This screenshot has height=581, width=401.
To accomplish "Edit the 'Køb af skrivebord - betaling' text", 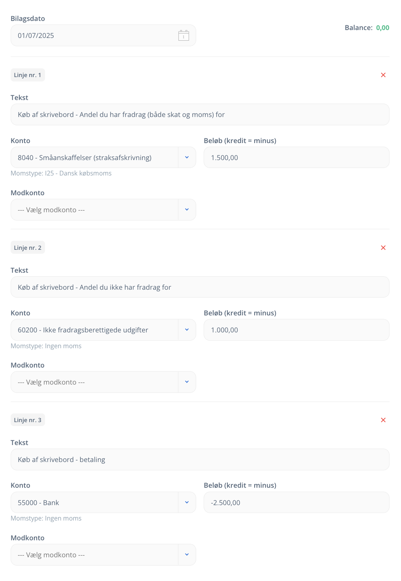I will click(x=200, y=460).
